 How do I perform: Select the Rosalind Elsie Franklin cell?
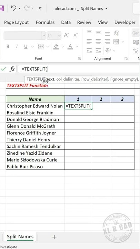coord(35,113)
